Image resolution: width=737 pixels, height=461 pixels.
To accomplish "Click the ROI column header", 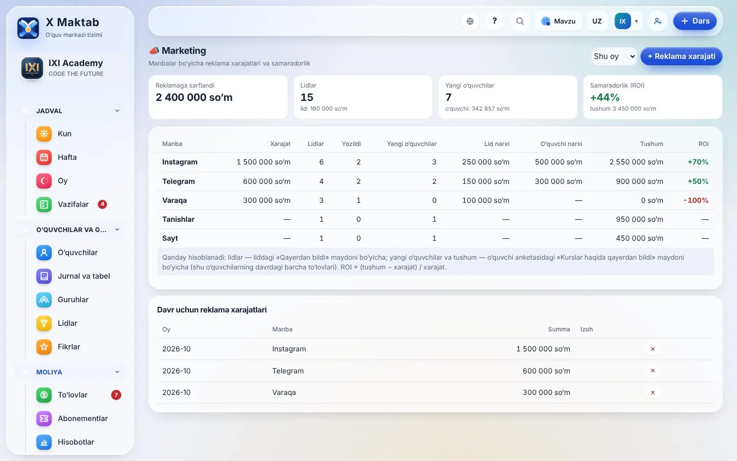I will [703, 144].
